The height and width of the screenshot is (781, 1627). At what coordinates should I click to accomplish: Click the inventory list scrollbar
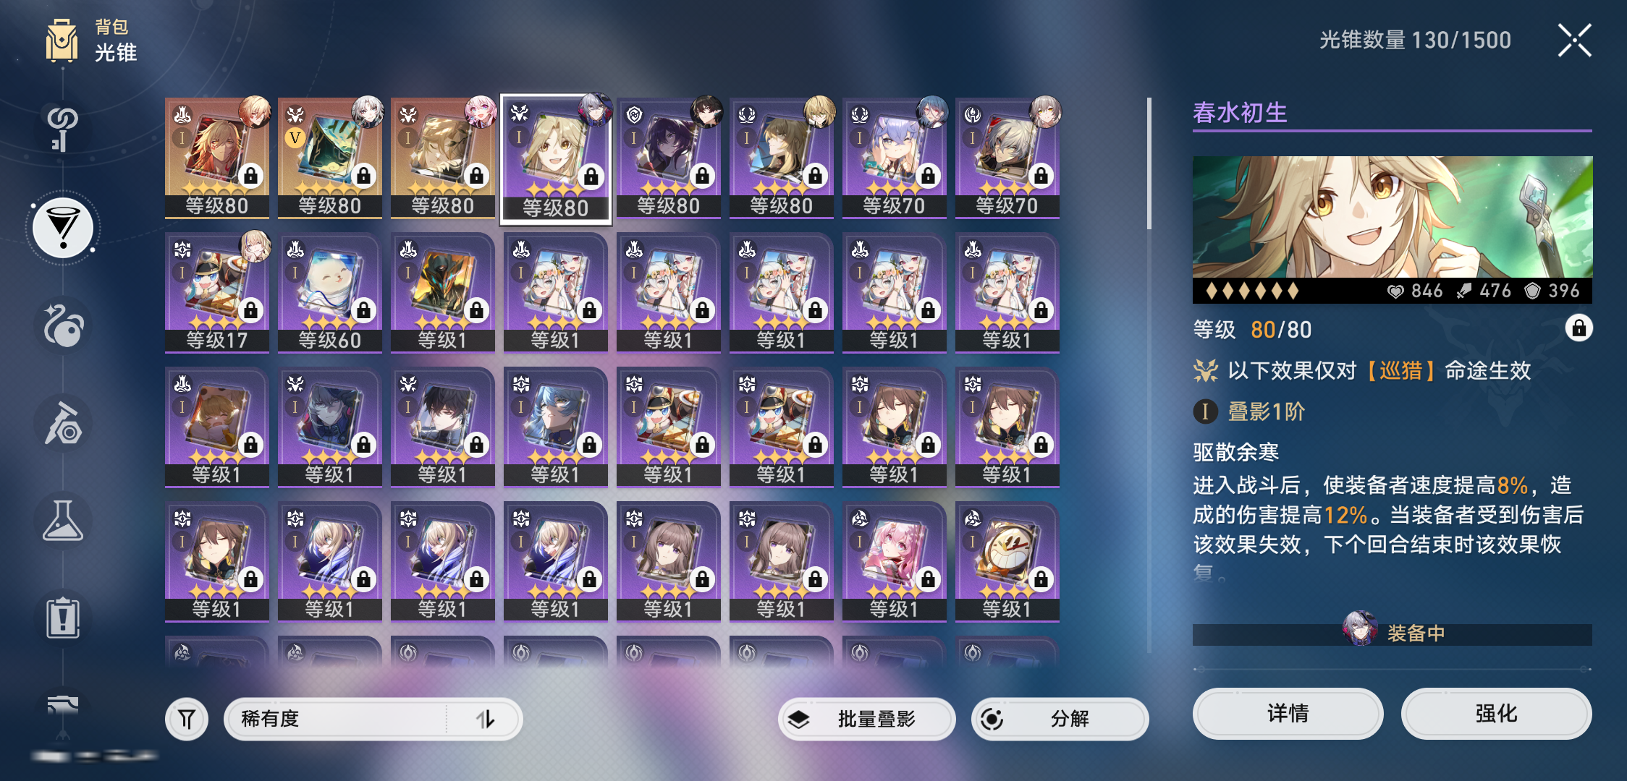tap(1149, 164)
